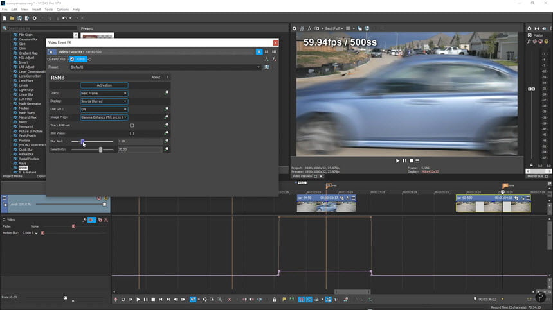Open the Track dropdown showing Next Frame

point(104,93)
